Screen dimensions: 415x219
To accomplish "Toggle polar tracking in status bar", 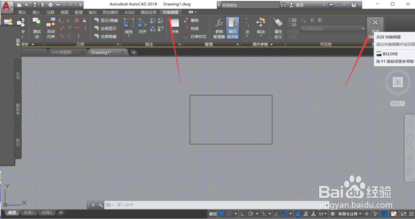I will (x=251, y=214).
